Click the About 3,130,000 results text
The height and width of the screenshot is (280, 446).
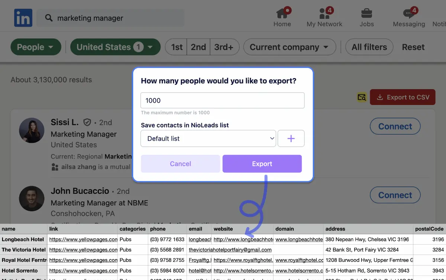(51, 80)
